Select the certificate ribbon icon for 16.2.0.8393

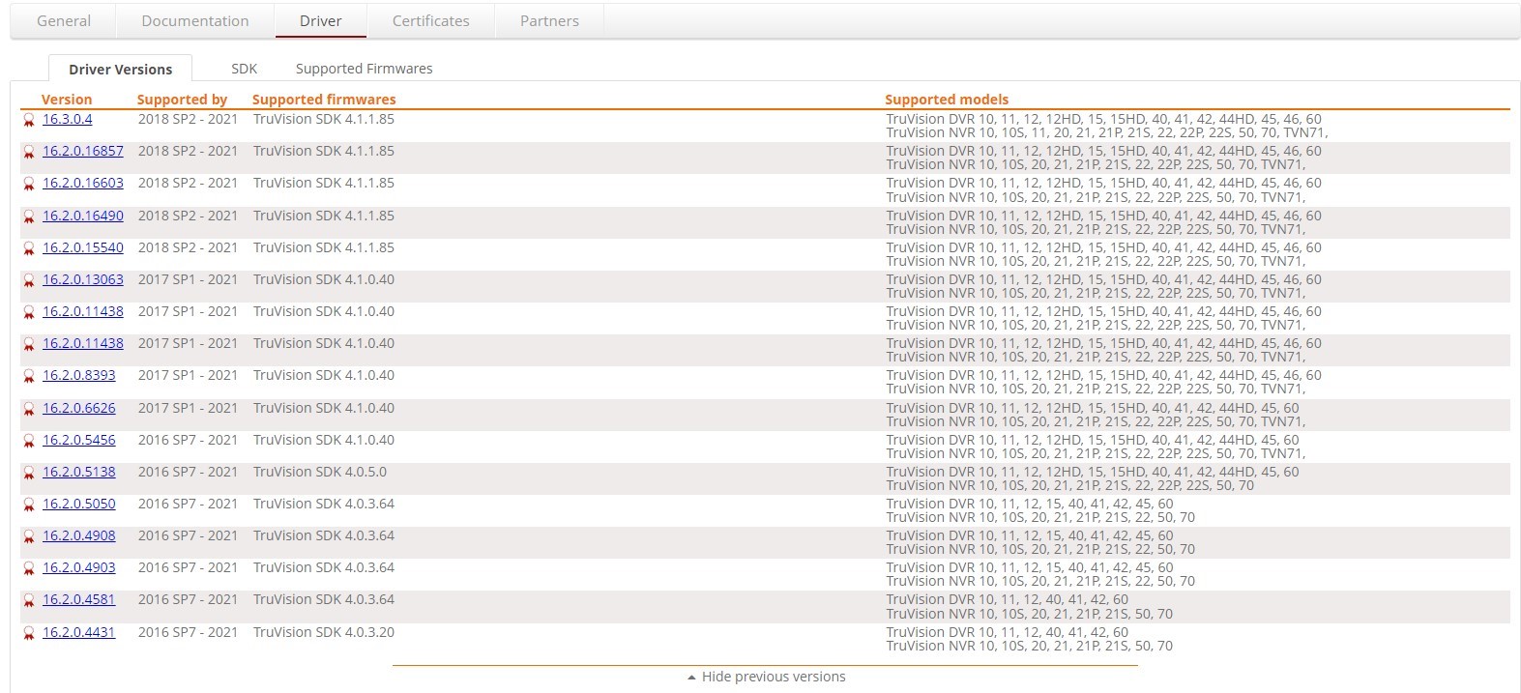tap(29, 377)
